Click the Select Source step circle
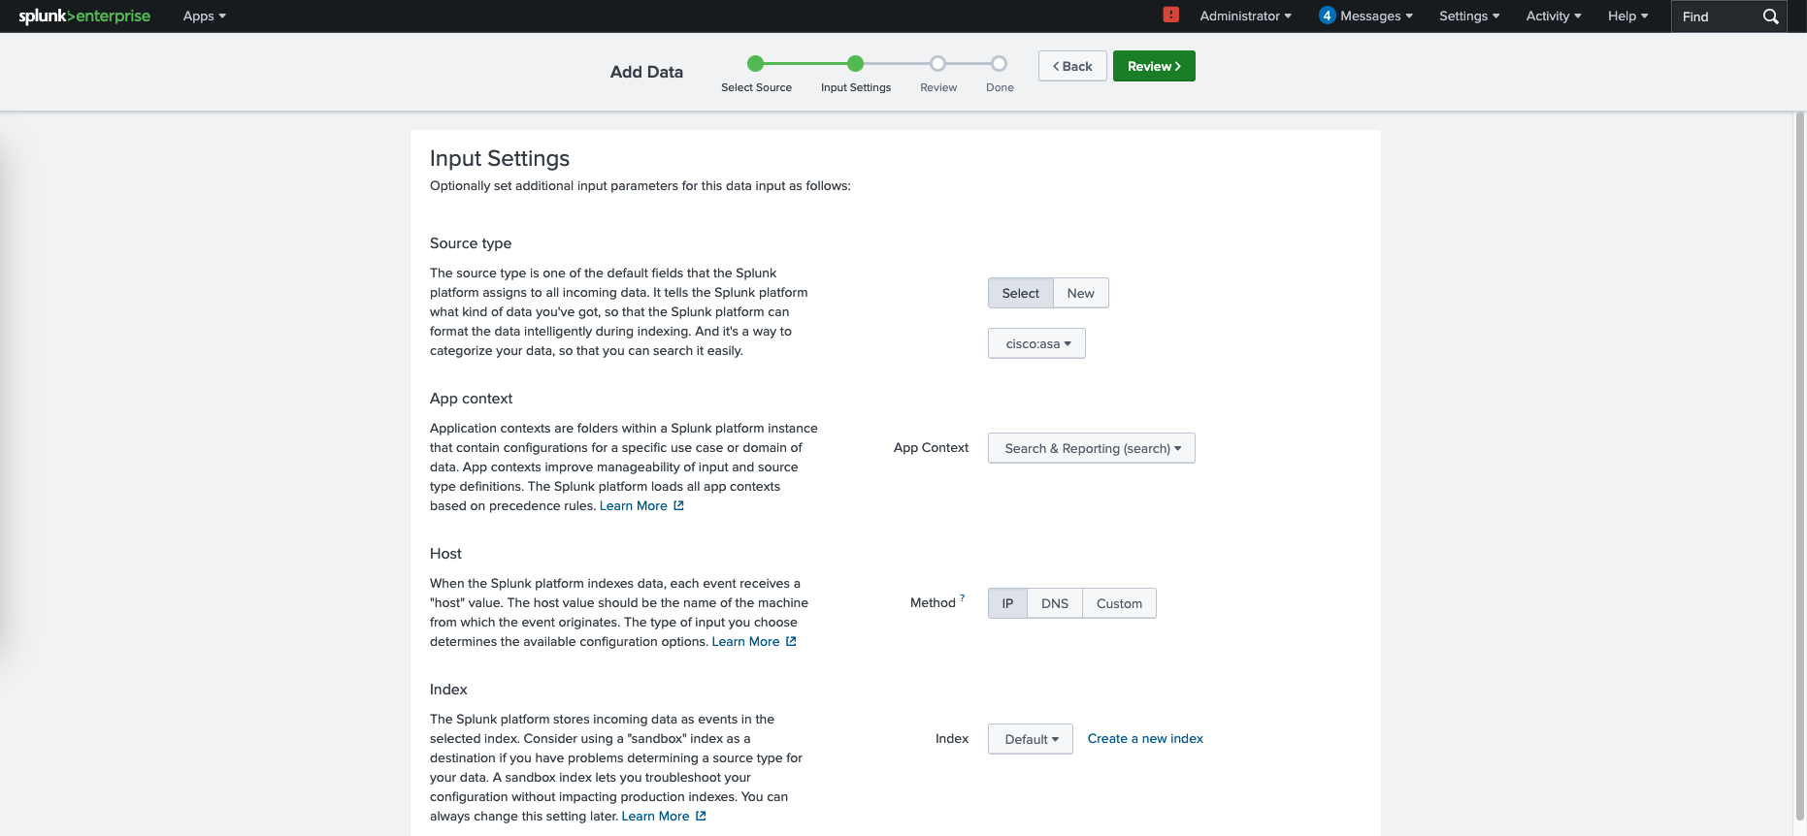The image size is (1807, 836). pyautogui.click(x=756, y=64)
